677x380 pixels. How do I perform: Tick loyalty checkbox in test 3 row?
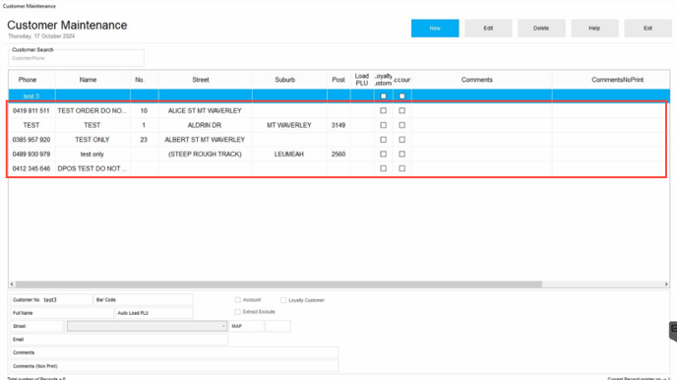pyautogui.click(x=383, y=96)
